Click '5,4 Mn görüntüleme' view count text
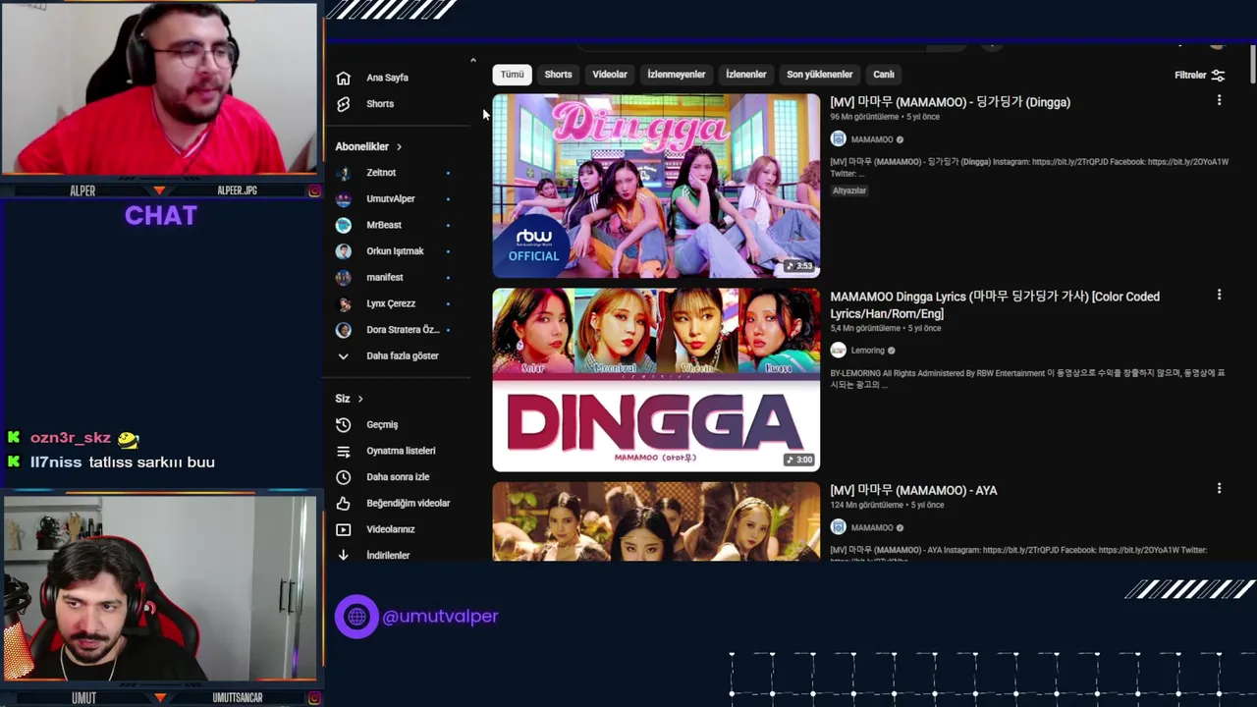The image size is (1257, 707). coord(865,328)
